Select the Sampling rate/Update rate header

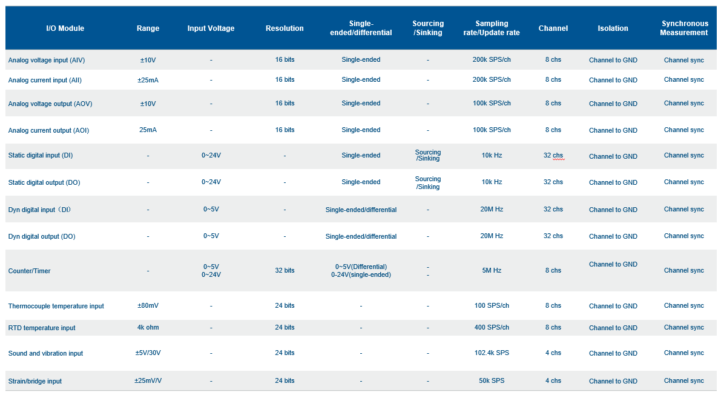pyautogui.click(x=492, y=28)
